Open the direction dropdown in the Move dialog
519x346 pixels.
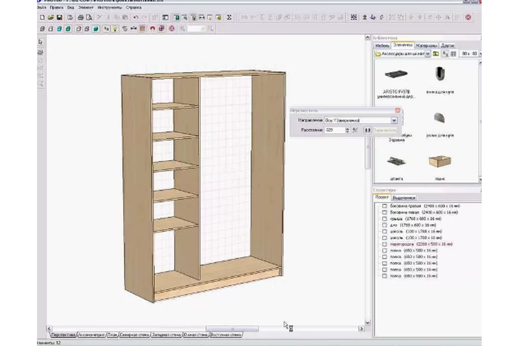tap(394, 120)
